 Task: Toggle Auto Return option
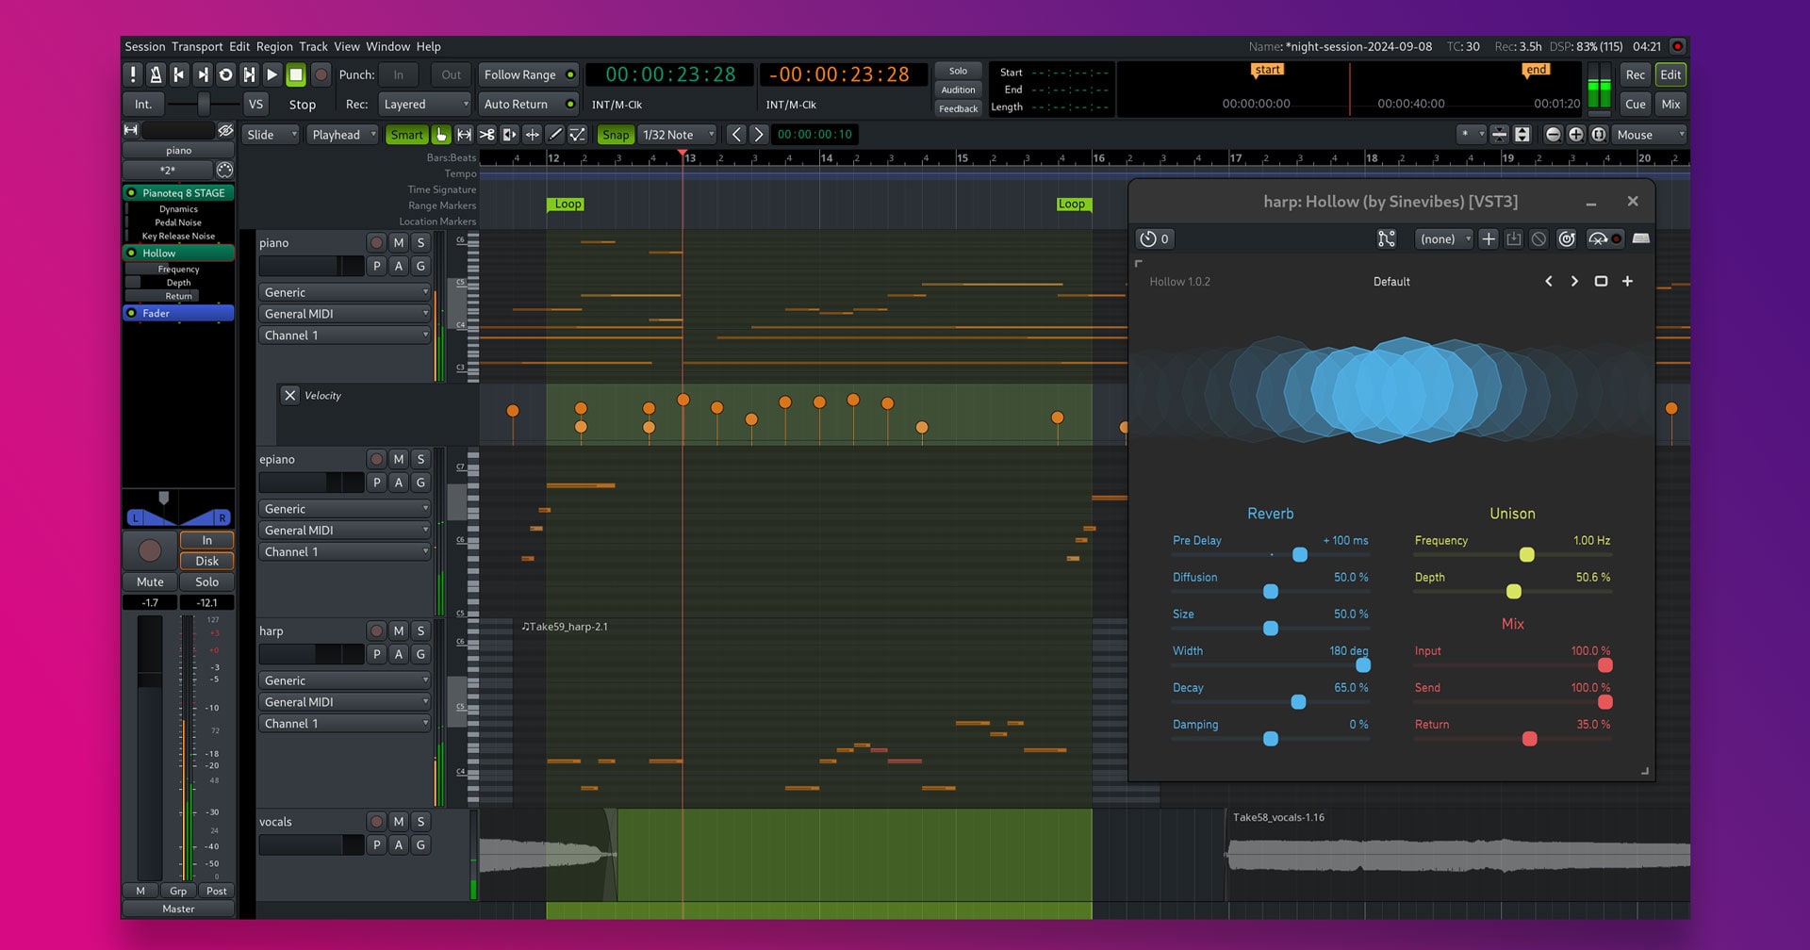[529, 105]
